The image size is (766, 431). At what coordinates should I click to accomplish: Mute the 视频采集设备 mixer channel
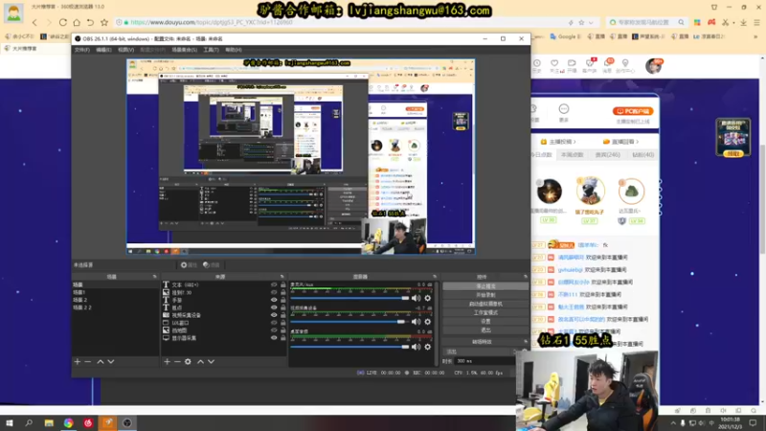coord(416,322)
